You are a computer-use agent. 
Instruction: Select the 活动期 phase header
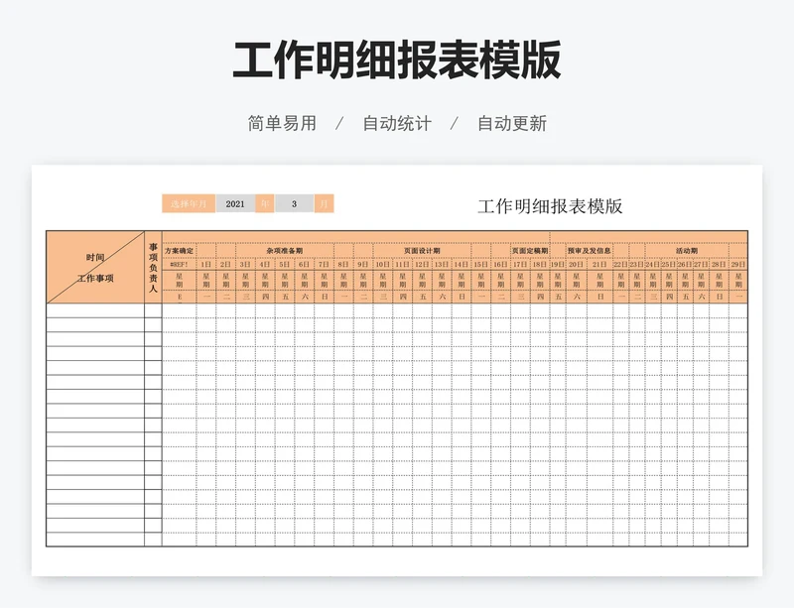pos(687,251)
